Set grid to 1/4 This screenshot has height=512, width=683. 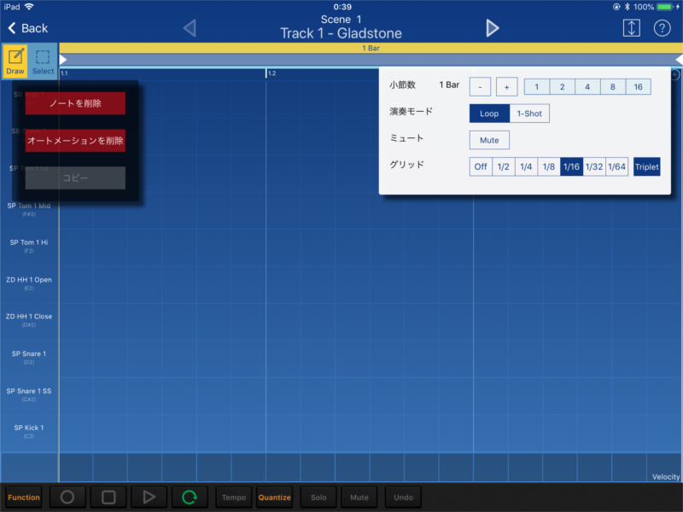[526, 166]
